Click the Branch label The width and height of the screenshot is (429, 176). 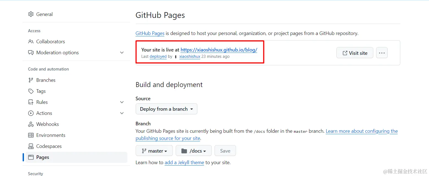(143, 124)
